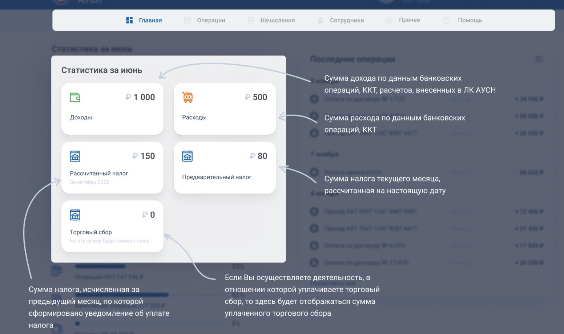Click icon of Оплата по договору № 6/310 row
The height and width of the screenshot is (334, 564).
point(314,245)
